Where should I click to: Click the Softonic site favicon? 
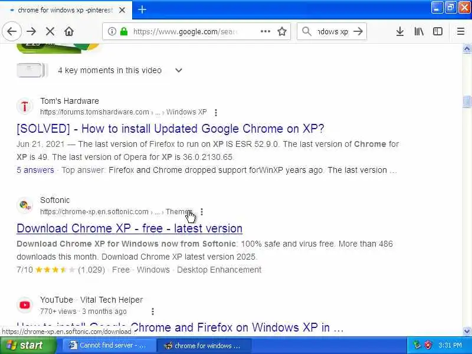25,205
